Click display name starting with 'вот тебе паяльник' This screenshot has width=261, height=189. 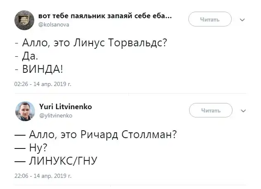pos(105,17)
